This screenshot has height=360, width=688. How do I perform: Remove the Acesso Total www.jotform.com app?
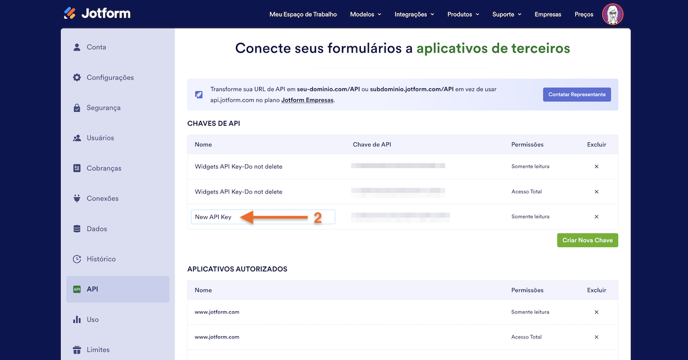[x=597, y=337]
